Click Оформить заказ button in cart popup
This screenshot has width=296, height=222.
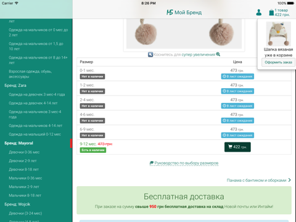(278, 62)
